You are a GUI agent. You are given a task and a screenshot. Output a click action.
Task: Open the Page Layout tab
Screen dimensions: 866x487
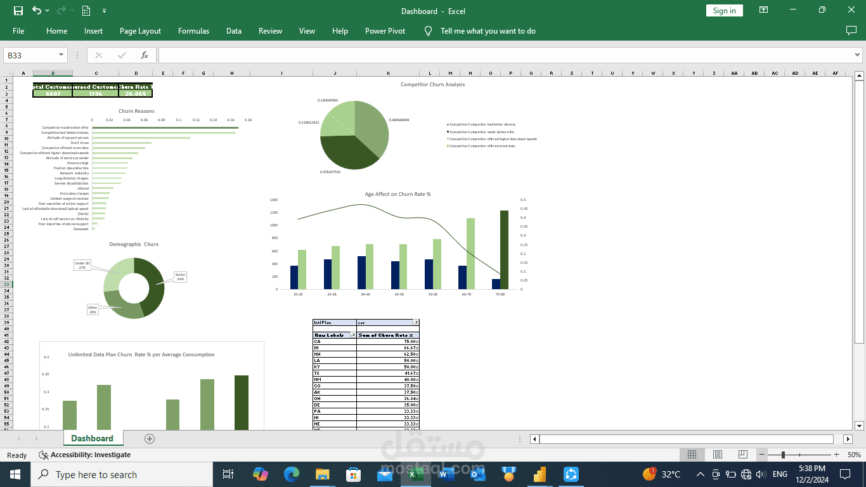(x=140, y=31)
